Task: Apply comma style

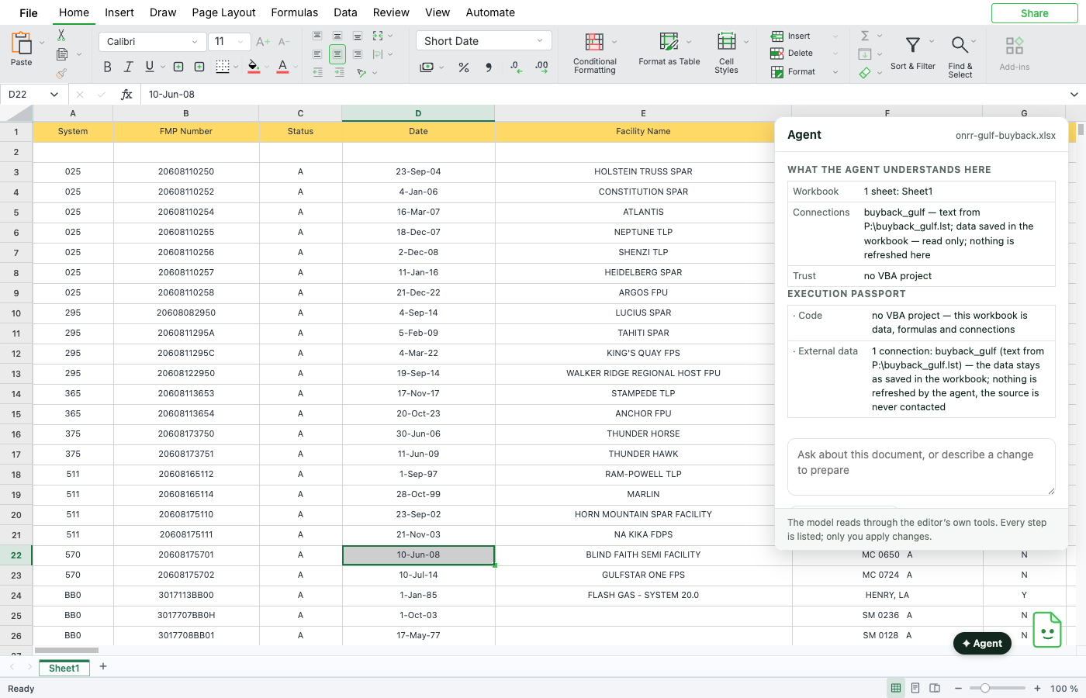Action: coord(489,67)
